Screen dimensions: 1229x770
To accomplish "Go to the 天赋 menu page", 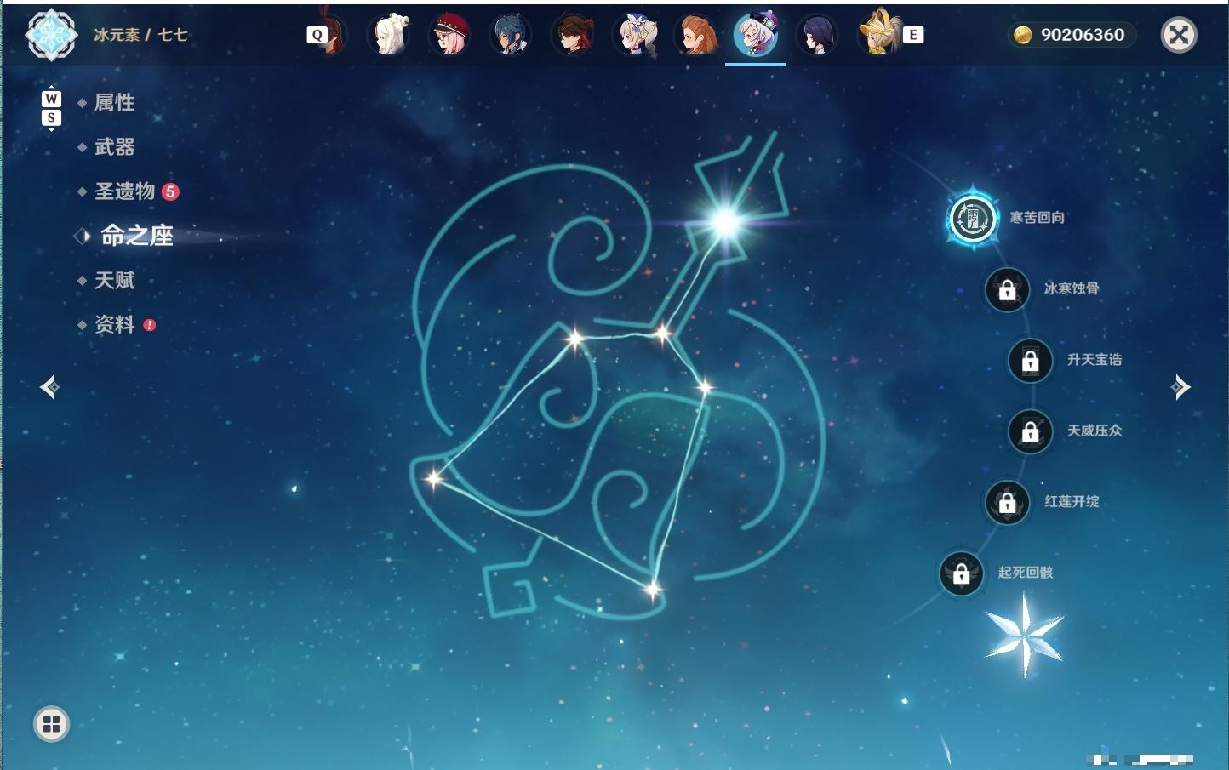I will pos(114,280).
